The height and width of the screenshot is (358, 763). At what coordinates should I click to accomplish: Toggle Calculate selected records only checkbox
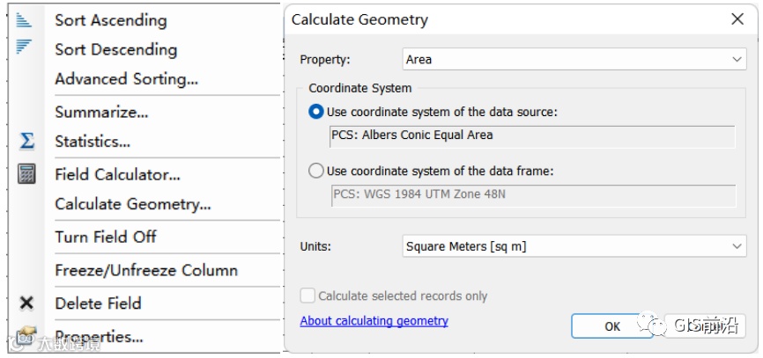click(x=307, y=296)
